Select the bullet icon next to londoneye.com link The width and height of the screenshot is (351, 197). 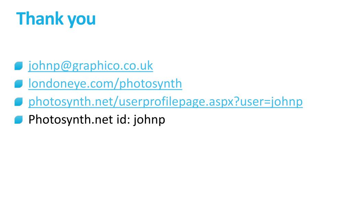pos(19,84)
